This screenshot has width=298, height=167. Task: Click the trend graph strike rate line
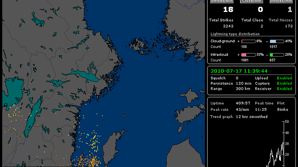[x=278, y=153]
